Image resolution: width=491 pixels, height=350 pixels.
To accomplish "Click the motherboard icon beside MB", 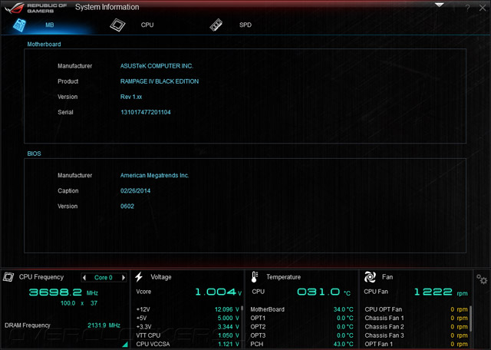I will pos(19,25).
